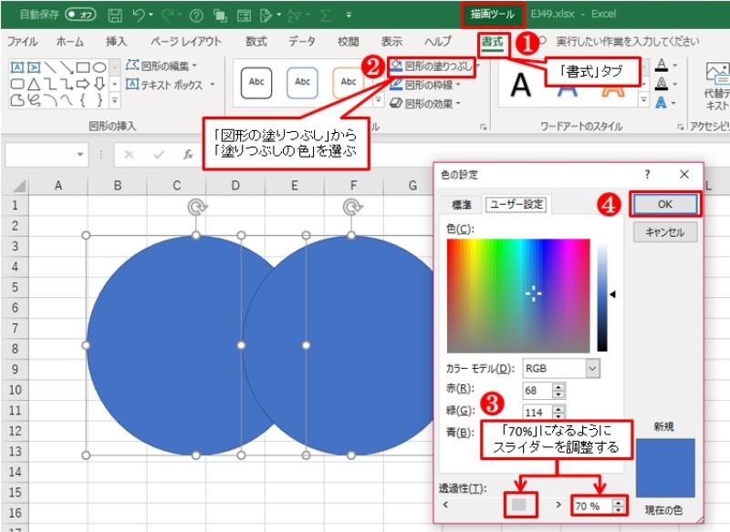Click the Save floppy disk icon

click(x=115, y=15)
